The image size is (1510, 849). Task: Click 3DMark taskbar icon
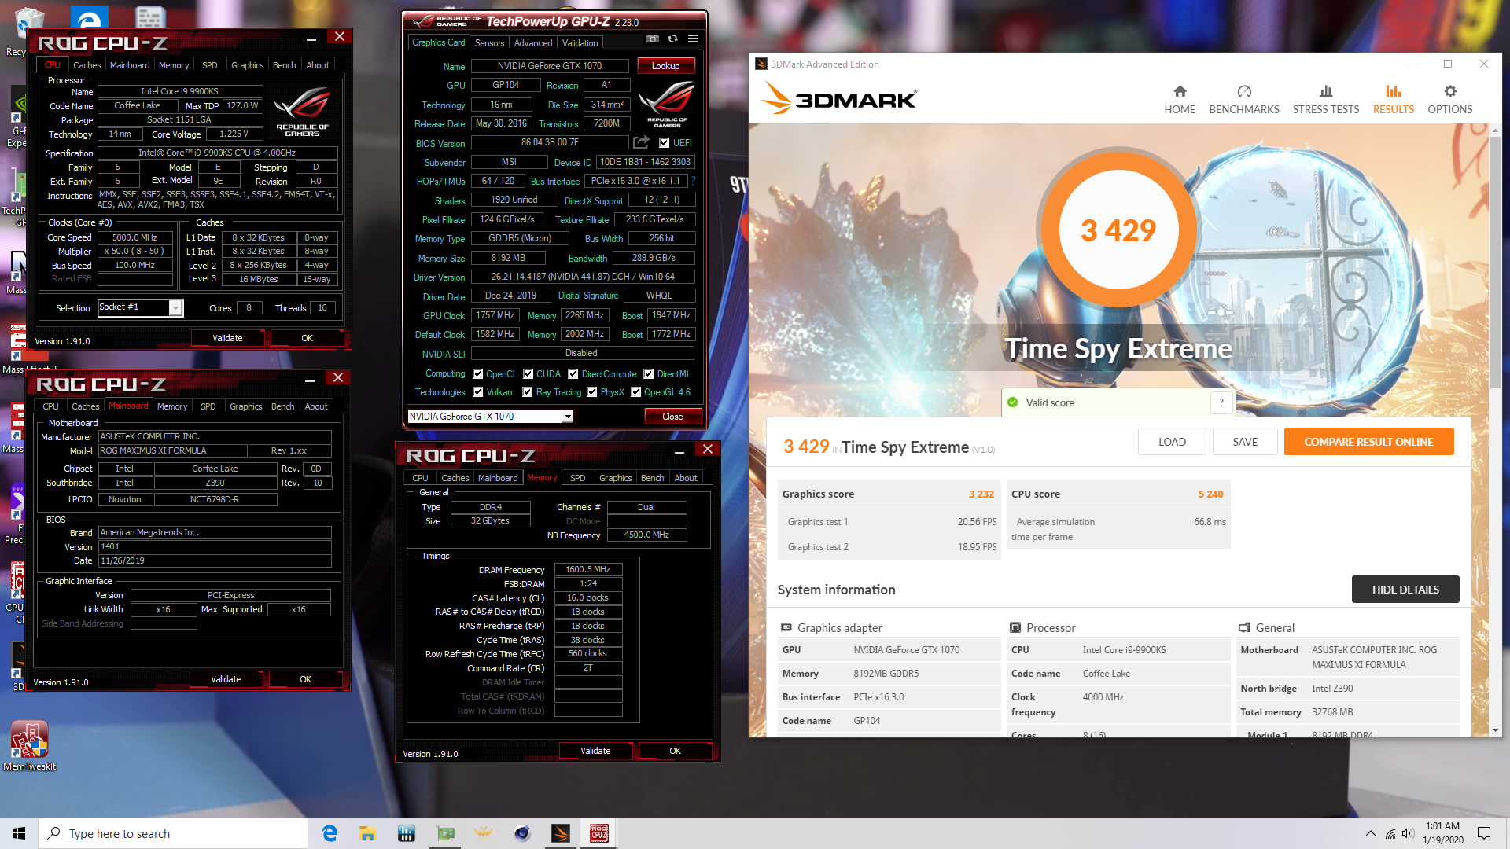tap(561, 833)
